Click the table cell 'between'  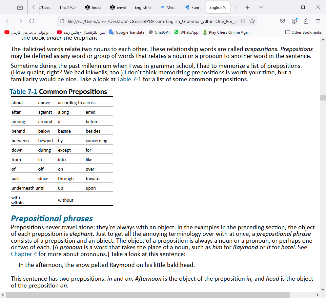[x=20, y=140]
